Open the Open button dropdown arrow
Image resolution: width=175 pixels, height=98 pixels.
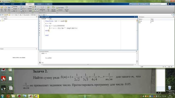pos(5,11)
